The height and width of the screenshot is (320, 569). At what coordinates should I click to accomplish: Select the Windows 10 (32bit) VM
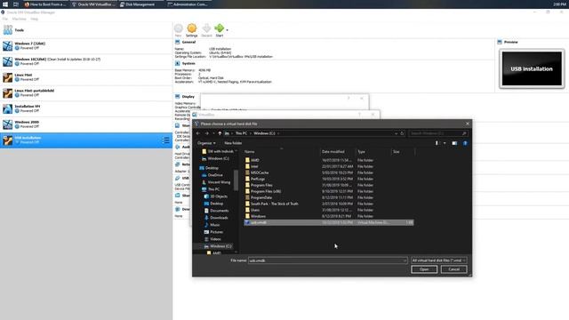(86, 61)
